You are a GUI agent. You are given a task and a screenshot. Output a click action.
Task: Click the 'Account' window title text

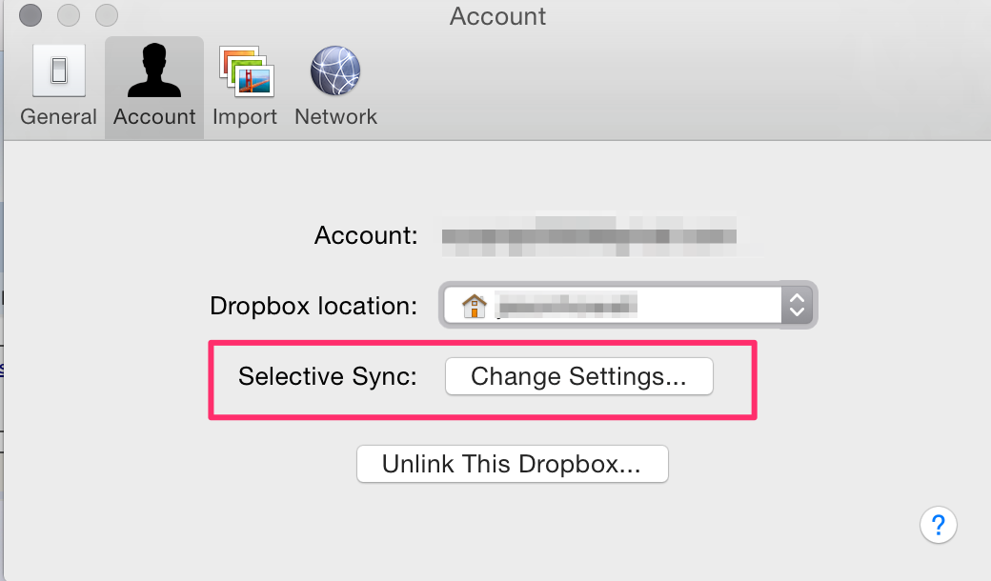(x=497, y=16)
